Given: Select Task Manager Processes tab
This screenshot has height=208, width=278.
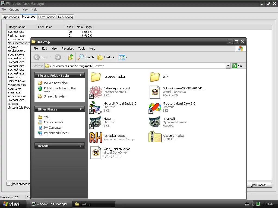Looking at the screenshot, I should coord(29,17).
